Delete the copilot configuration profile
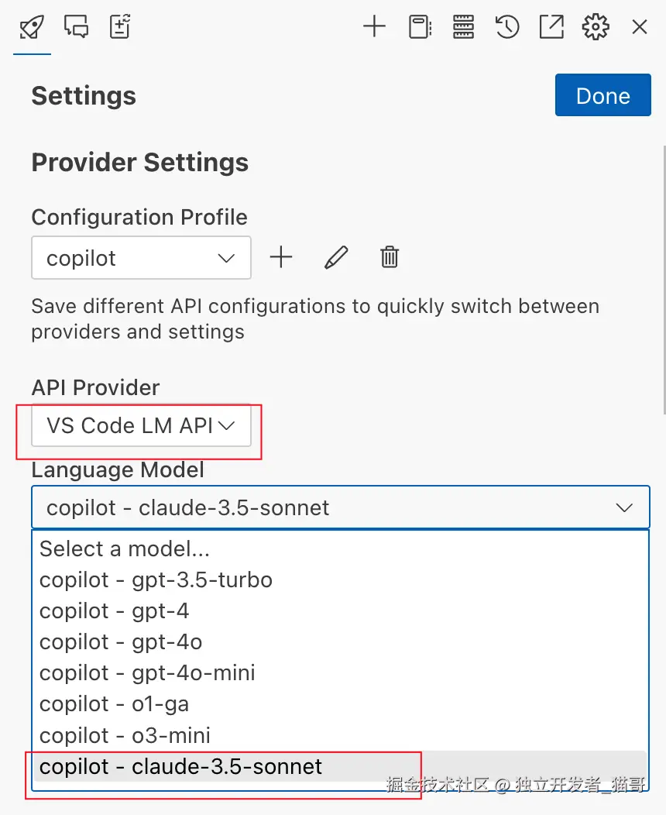Viewport: 666px width, 815px height. coord(390,257)
